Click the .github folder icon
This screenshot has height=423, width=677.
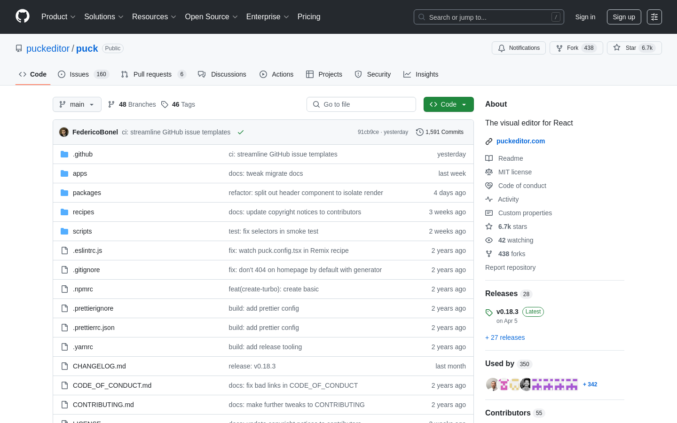click(x=64, y=154)
